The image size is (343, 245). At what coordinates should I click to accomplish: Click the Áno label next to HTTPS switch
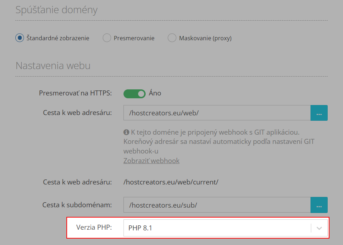[x=155, y=93]
